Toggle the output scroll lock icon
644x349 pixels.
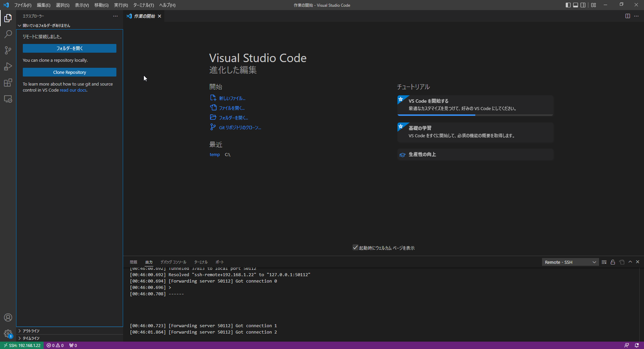(613, 262)
